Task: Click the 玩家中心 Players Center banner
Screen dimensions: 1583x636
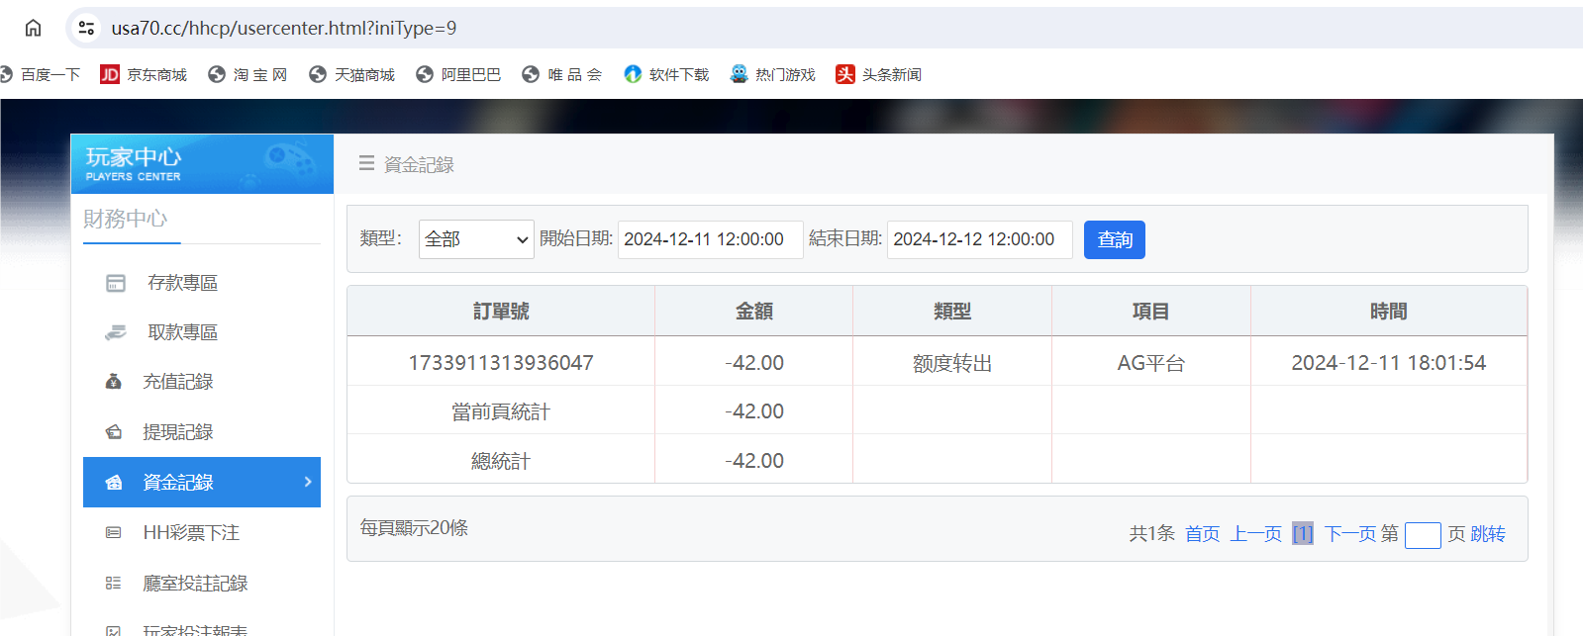Action: [202, 164]
